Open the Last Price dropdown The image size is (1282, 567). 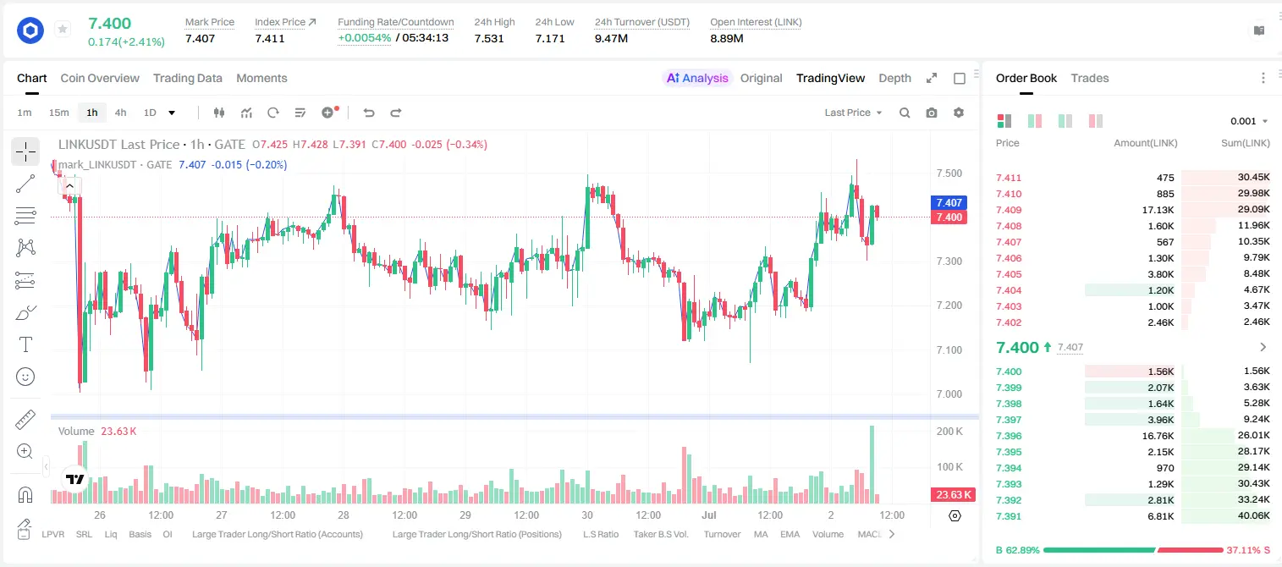tap(853, 113)
